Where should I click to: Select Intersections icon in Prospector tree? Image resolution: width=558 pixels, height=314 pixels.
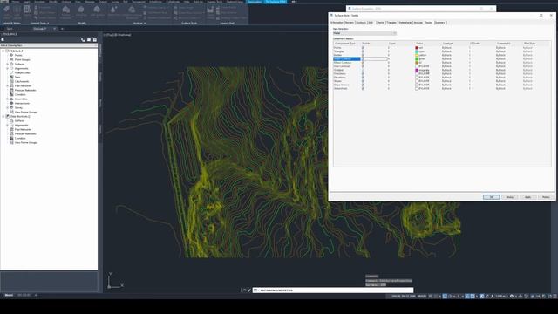[x=11, y=103]
